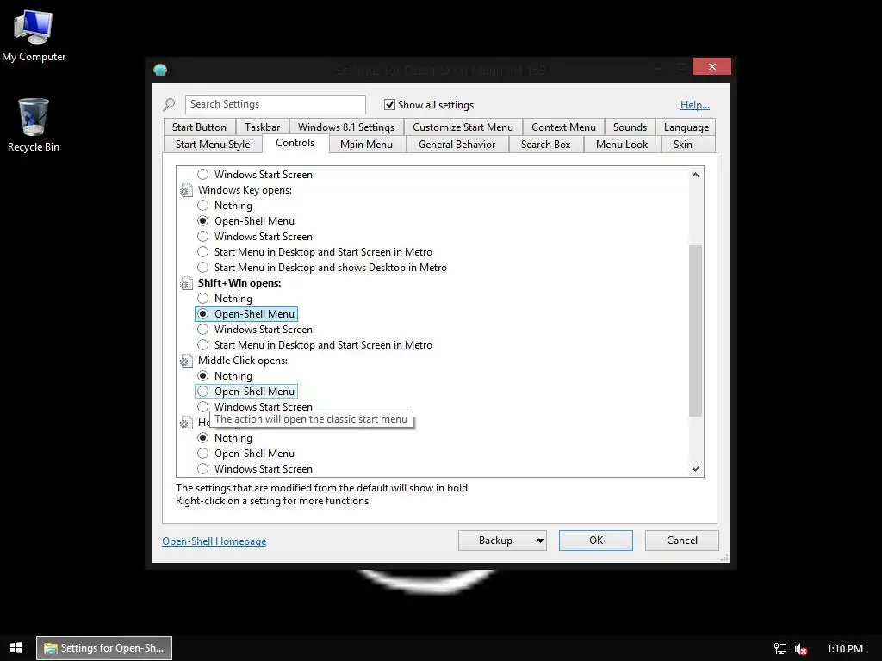Select Nothing under Windows Key opens

(203, 206)
